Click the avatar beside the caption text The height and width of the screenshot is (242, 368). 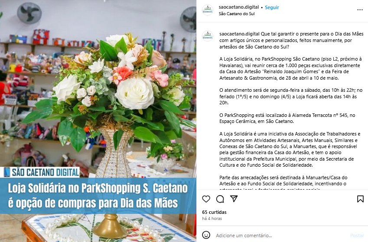(208, 36)
